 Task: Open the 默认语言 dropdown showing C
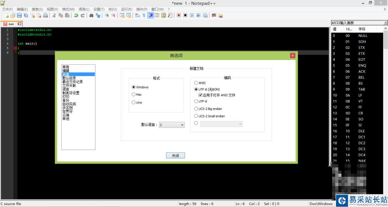172,125
